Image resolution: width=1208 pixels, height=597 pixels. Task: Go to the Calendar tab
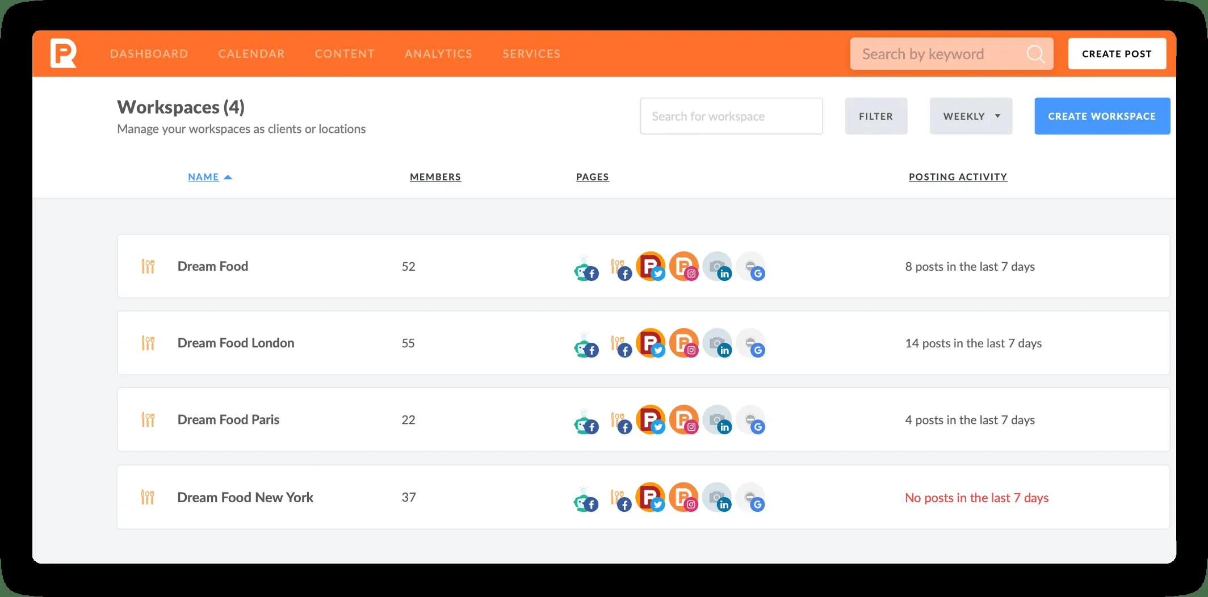pos(251,54)
